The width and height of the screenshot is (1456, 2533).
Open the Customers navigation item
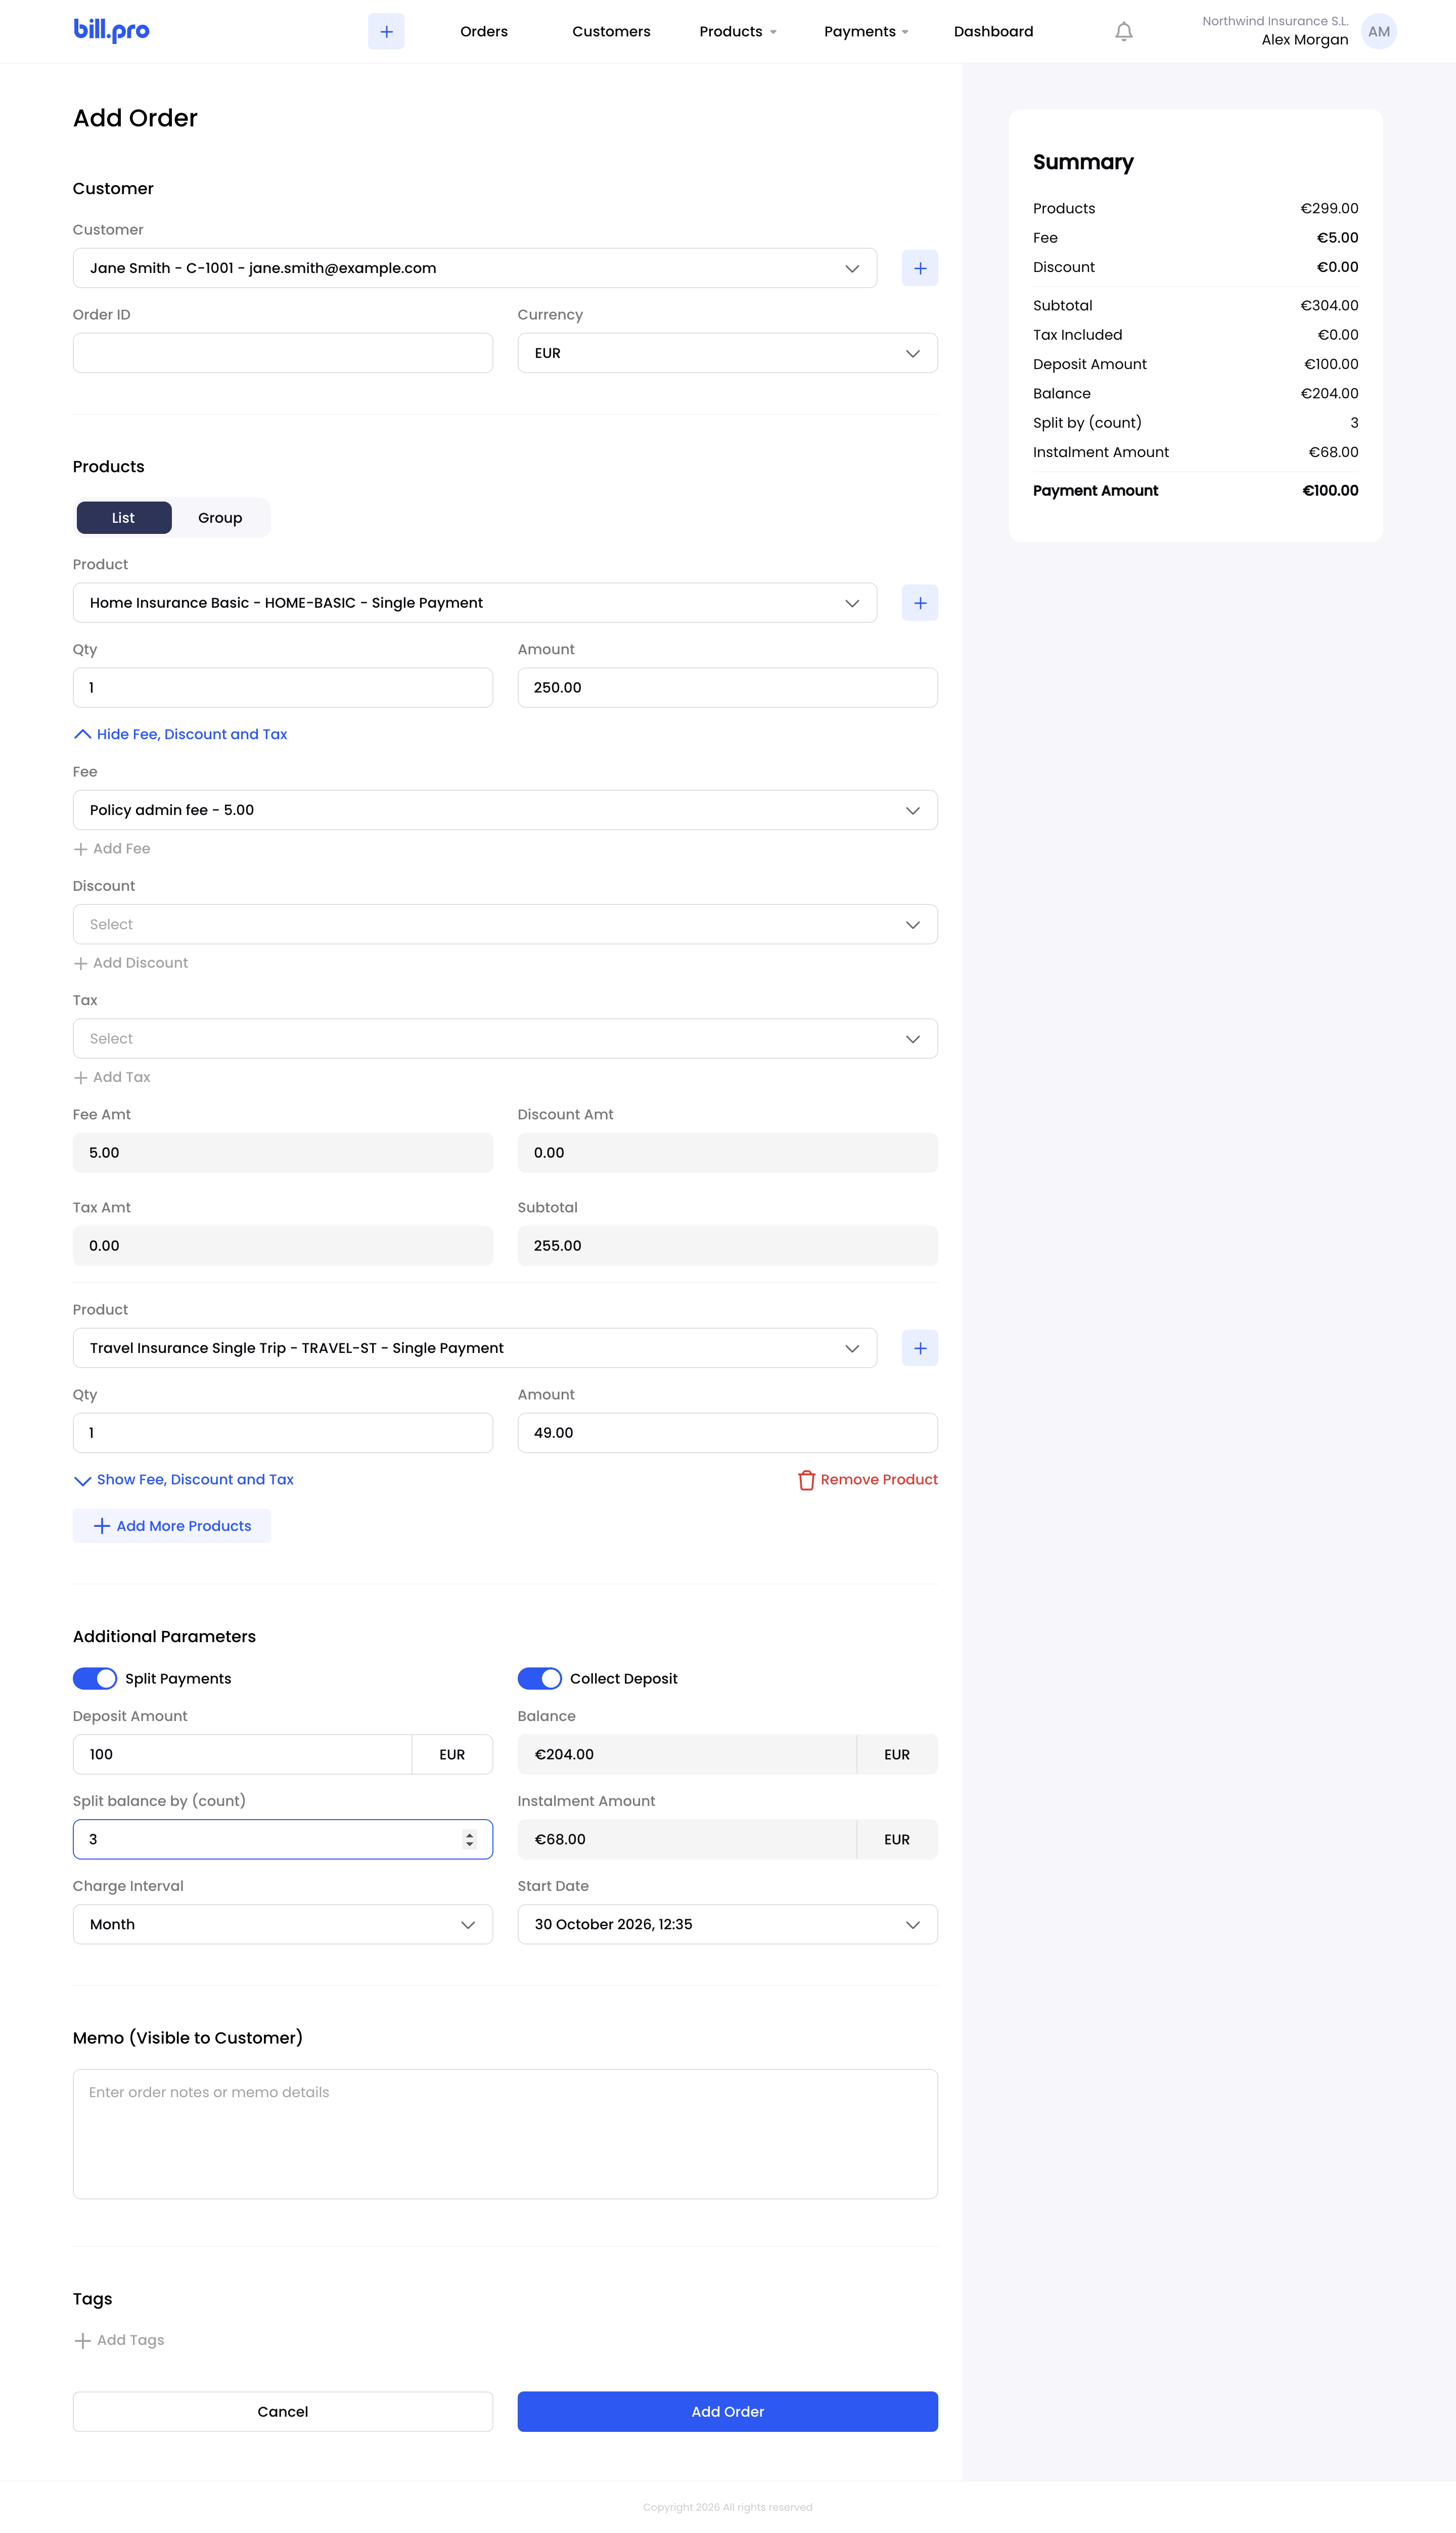611,32
